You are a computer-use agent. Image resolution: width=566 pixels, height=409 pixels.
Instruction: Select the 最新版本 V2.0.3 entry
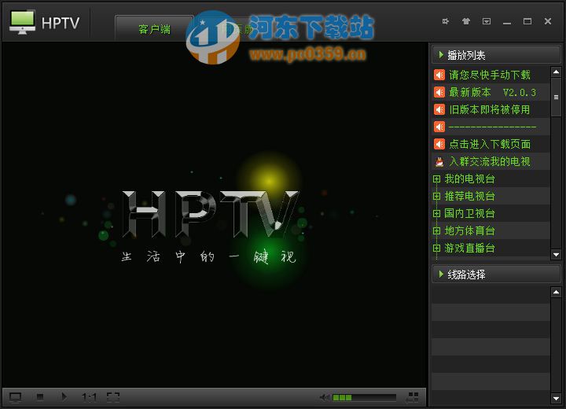492,92
